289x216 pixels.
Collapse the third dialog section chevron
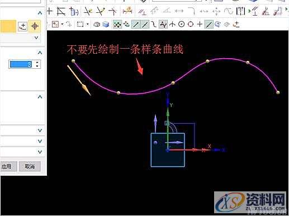[x=40, y=97]
